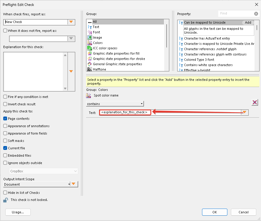Click icon beside Character has ActualText entry
261x221 pixels.
click(x=181, y=38)
